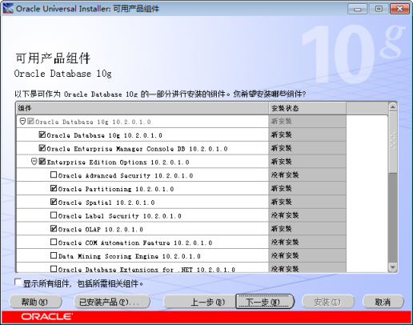Click the Enterprise Manager Console DB status cell

[x=307, y=148]
